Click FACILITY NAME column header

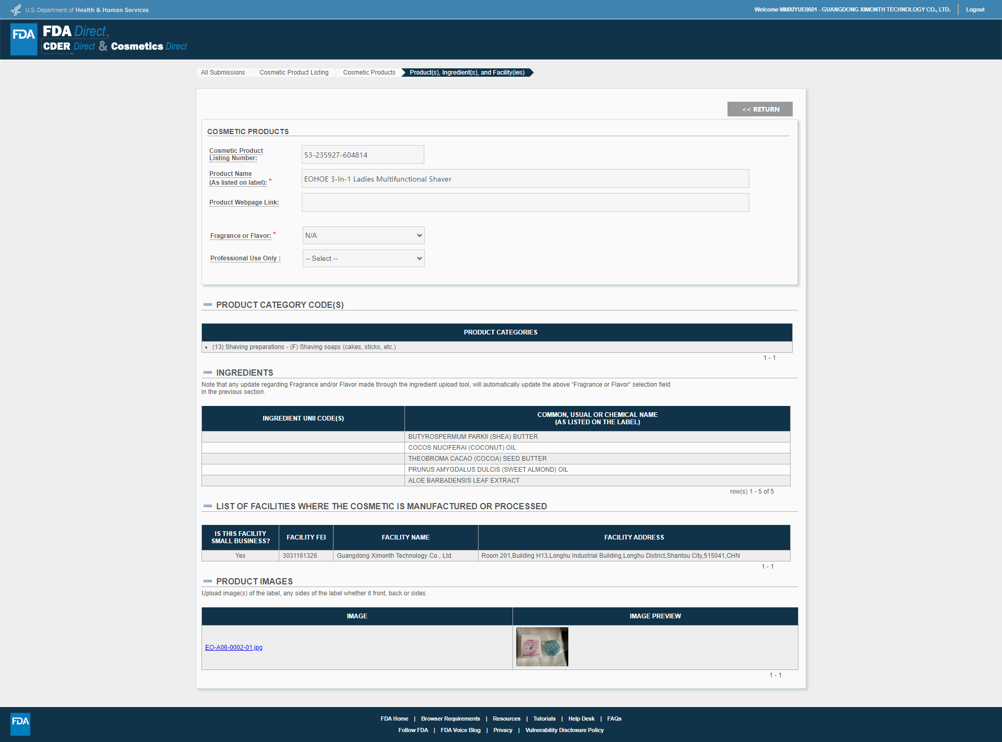405,537
